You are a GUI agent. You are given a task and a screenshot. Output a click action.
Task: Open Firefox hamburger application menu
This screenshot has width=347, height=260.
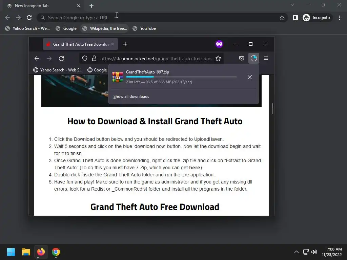(266, 58)
